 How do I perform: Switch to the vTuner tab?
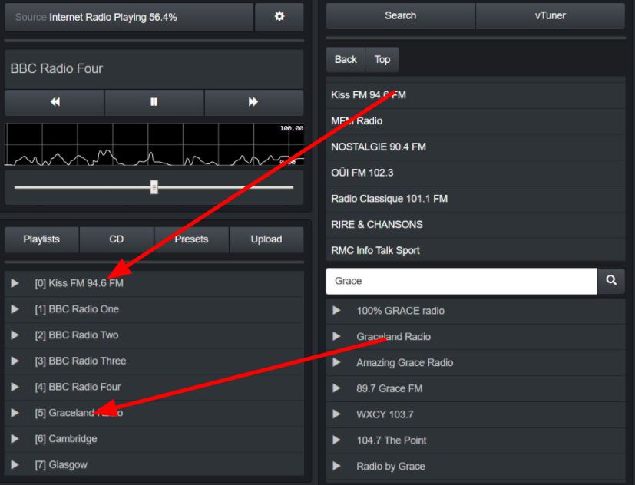[x=551, y=16]
